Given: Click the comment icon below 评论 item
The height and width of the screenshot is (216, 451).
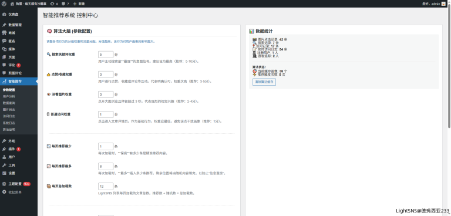Looking at the screenshot, I should click(4, 73).
